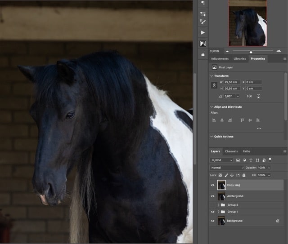Open the plugins panel icon below Pi
Image resolution: width=288 pixels, height=244 pixels.
pyautogui.click(x=203, y=55)
